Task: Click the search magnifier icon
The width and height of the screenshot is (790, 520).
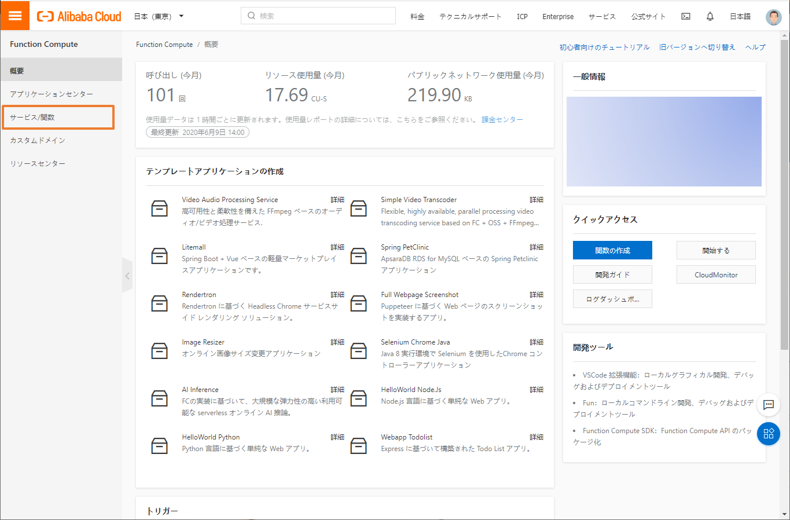Action: pyautogui.click(x=251, y=16)
